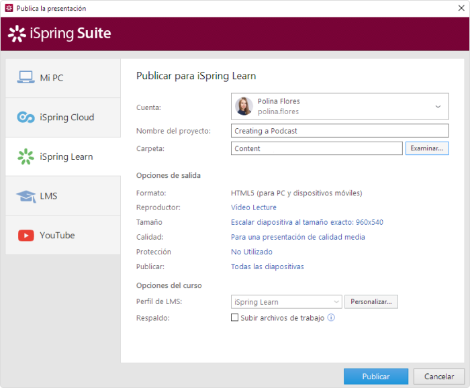Switch to iSpring Cloud tab

[x=63, y=117]
